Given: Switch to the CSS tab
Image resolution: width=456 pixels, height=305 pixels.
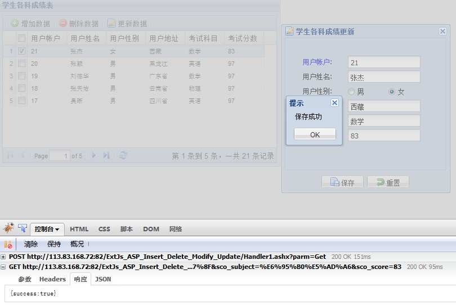Looking at the screenshot, I should [x=104, y=229].
